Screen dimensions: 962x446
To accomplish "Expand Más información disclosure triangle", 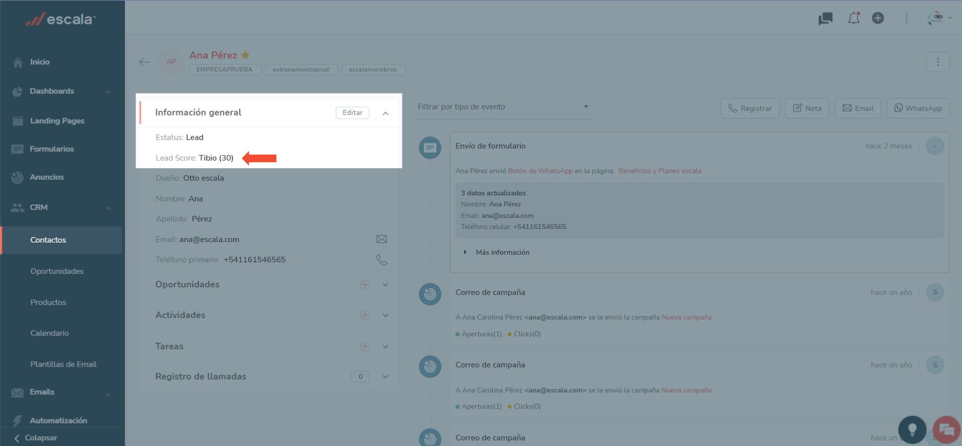I will click(x=465, y=252).
